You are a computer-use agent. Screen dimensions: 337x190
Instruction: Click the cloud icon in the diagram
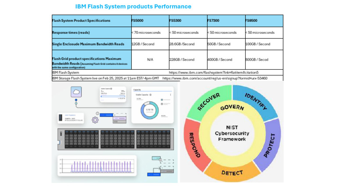(x=76, y=92)
